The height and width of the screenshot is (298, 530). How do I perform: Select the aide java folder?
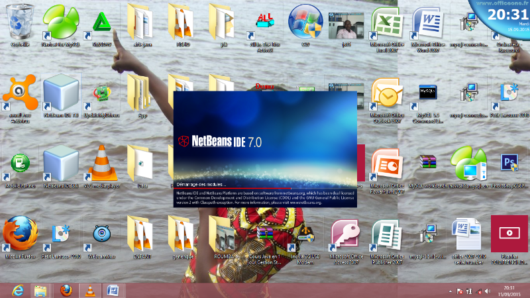pos(142,25)
